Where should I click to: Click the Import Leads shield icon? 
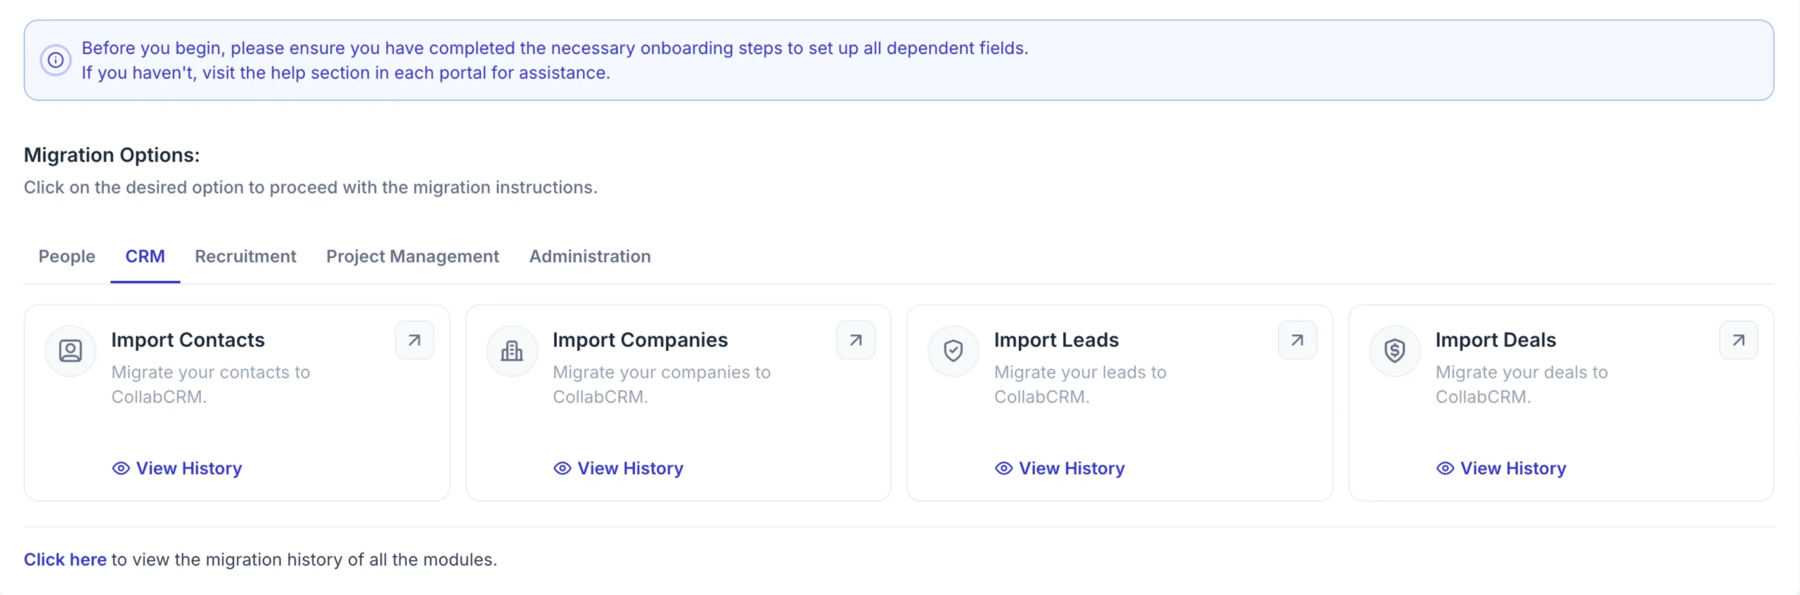953,351
